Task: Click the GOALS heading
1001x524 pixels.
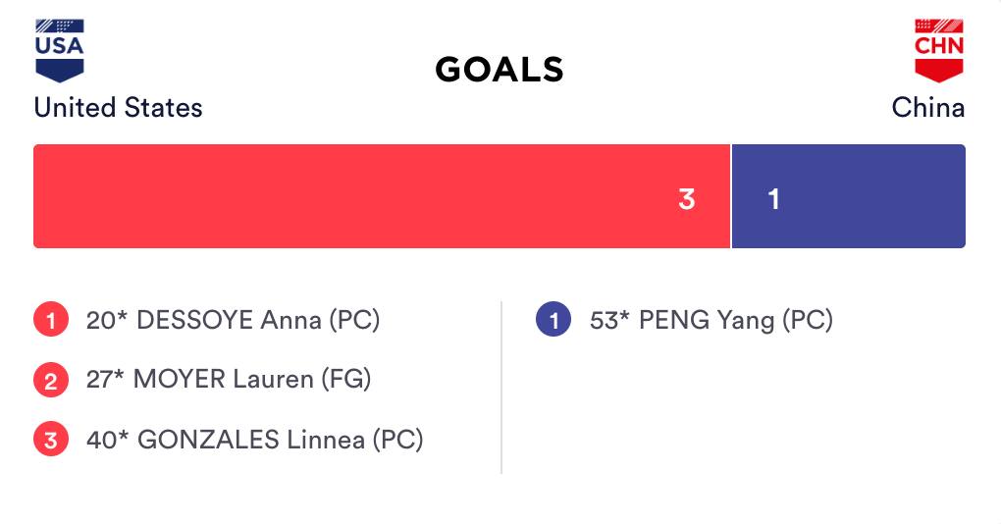Action: (500, 70)
